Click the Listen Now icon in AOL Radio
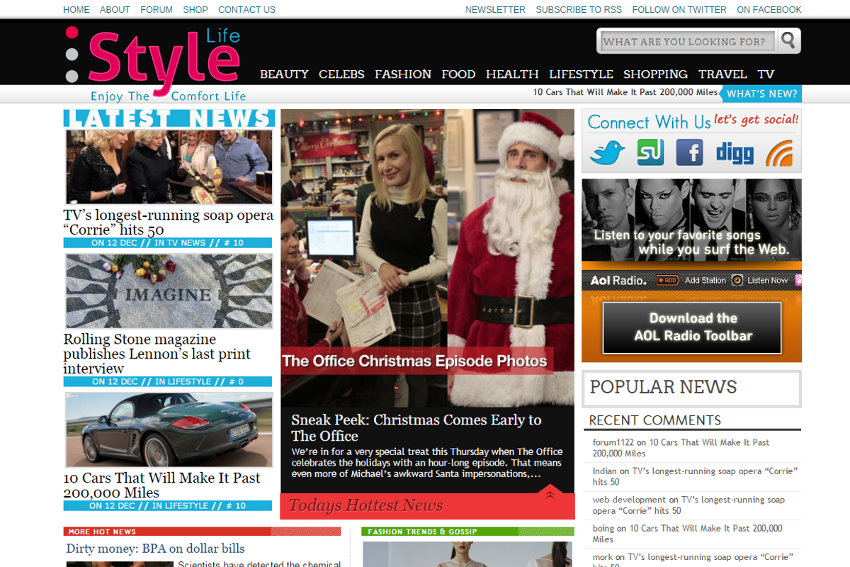 click(737, 280)
